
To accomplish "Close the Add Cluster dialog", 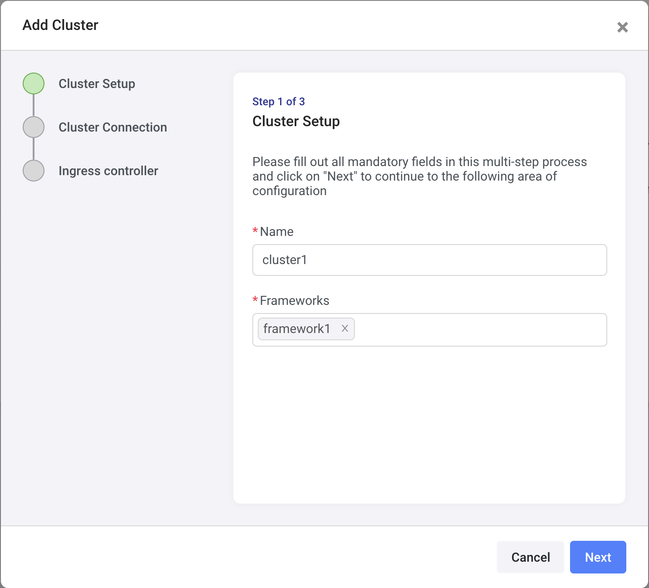I will tap(622, 27).
